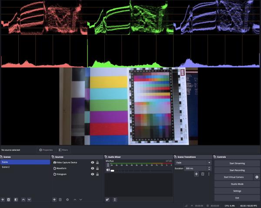The image size is (261, 208).
Task: Open Mic/Aux channel three-dot options
Action: 108,165
